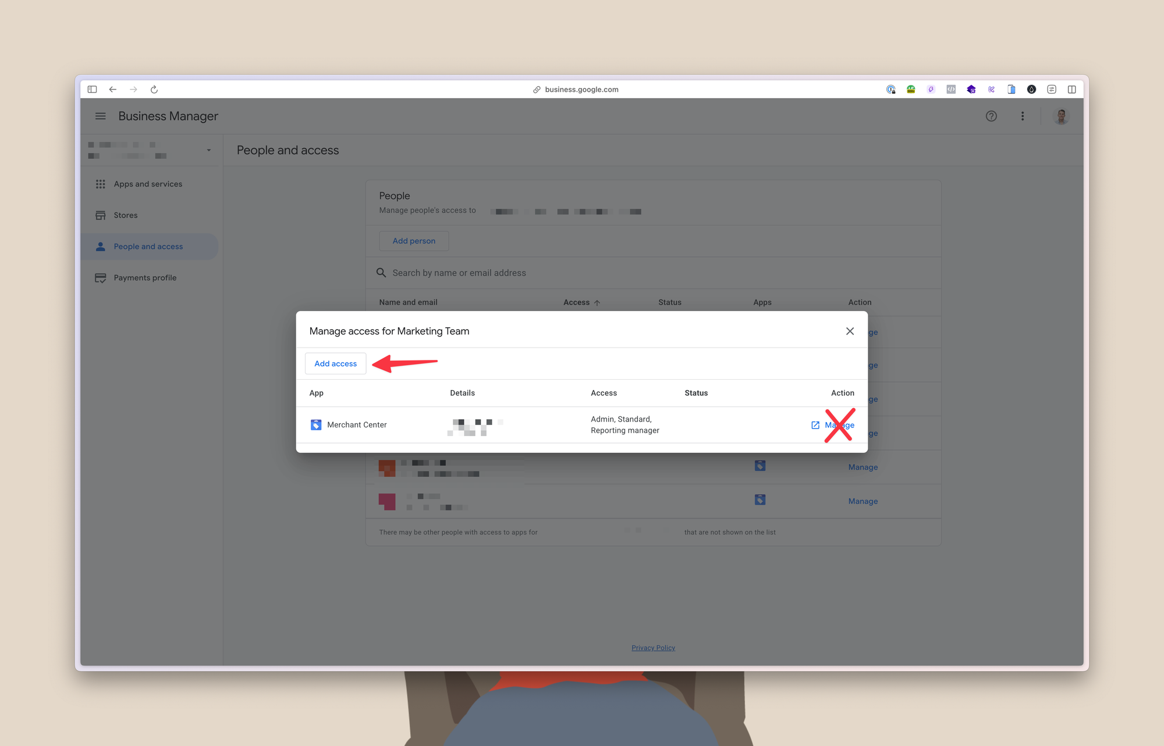Expand the business account selector dropdown
The width and height of the screenshot is (1164, 746).
pos(208,150)
